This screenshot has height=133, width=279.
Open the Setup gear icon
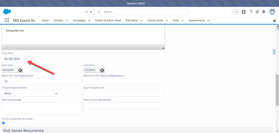pos(257,12)
